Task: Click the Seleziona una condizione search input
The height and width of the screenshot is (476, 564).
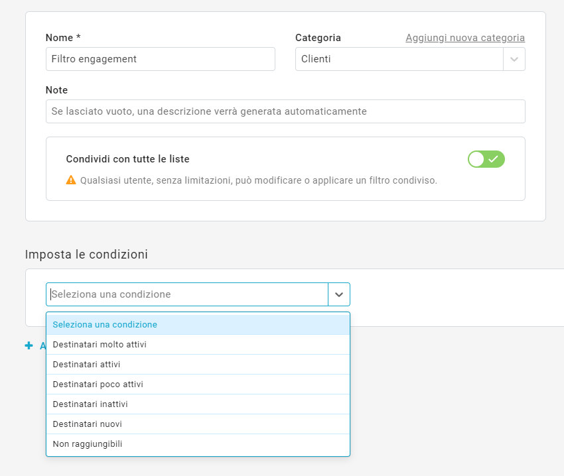Action: click(187, 294)
